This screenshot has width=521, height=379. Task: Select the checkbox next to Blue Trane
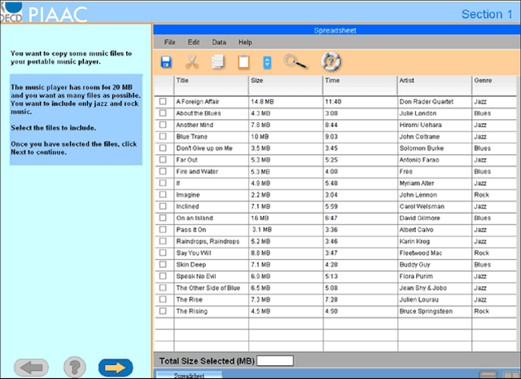coord(163,136)
